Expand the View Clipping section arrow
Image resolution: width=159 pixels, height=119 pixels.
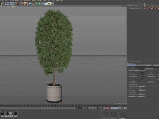tap(128, 91)
